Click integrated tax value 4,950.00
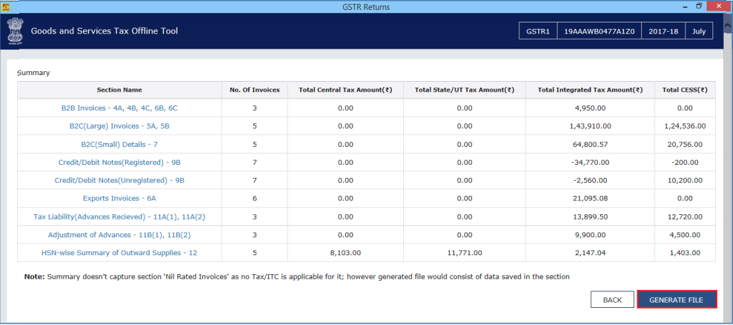The image size is (733, 325). (x=590, y=108)
